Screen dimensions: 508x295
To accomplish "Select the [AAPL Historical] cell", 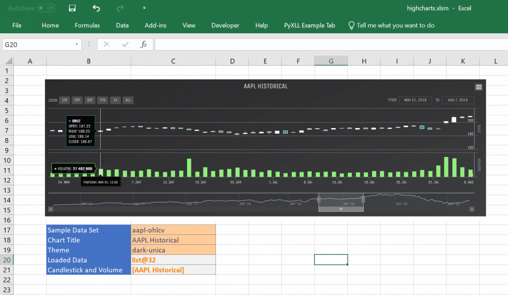I will (x=173, y=270).
